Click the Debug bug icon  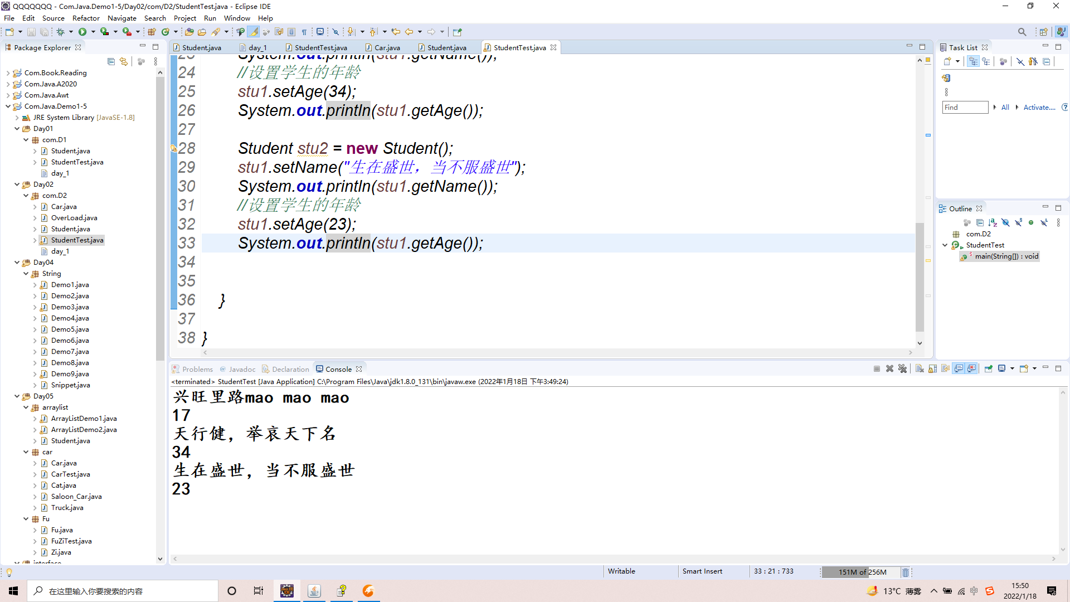(61, 32)
